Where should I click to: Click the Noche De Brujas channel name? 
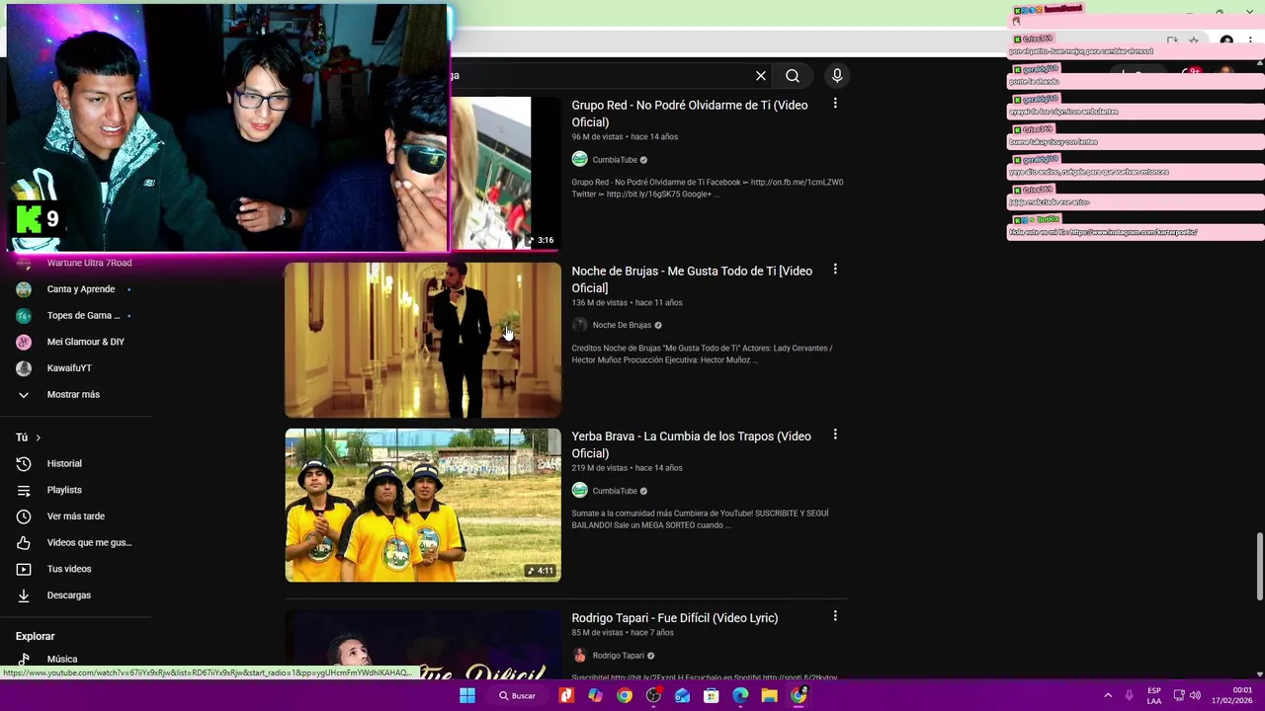622,325
